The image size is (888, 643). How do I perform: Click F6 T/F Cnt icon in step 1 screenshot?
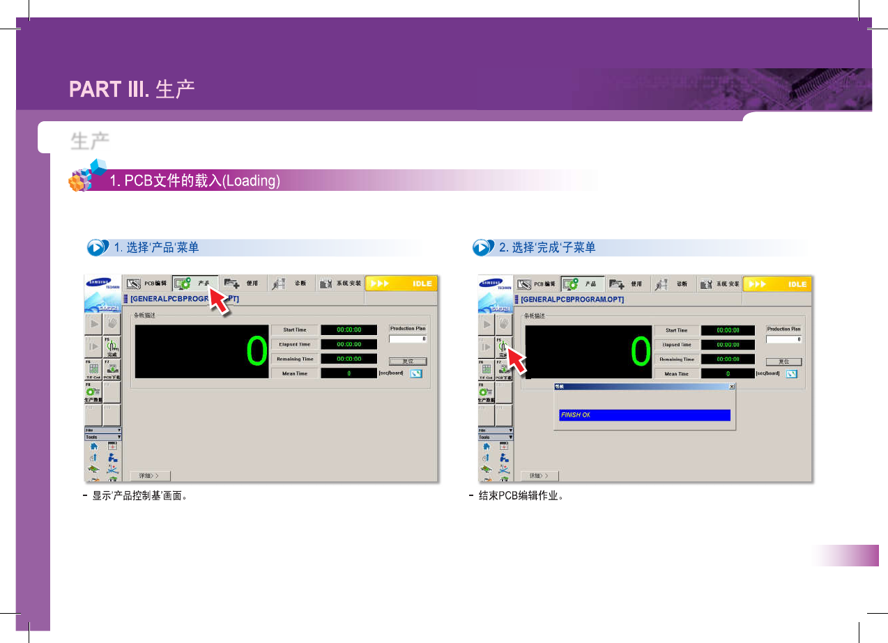[93, 369]
